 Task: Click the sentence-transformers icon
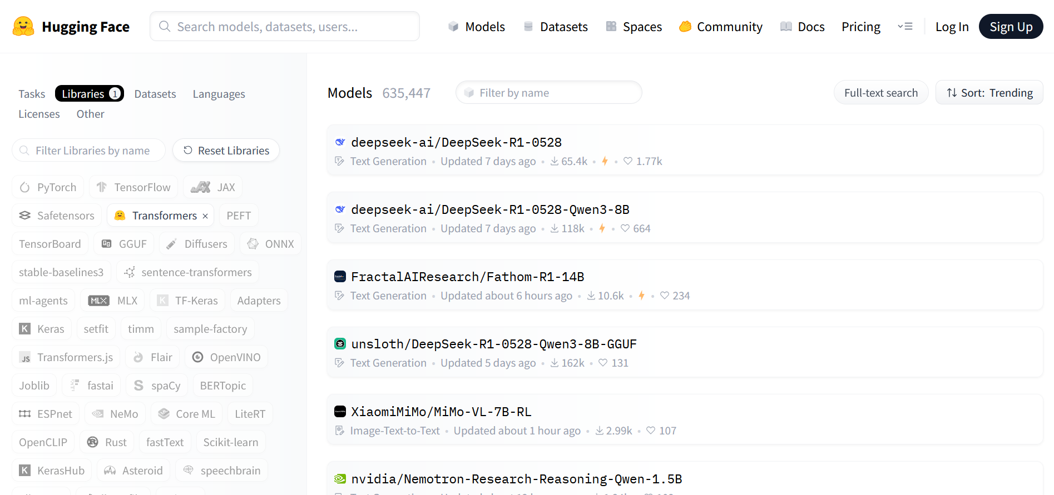coord(130,272)
